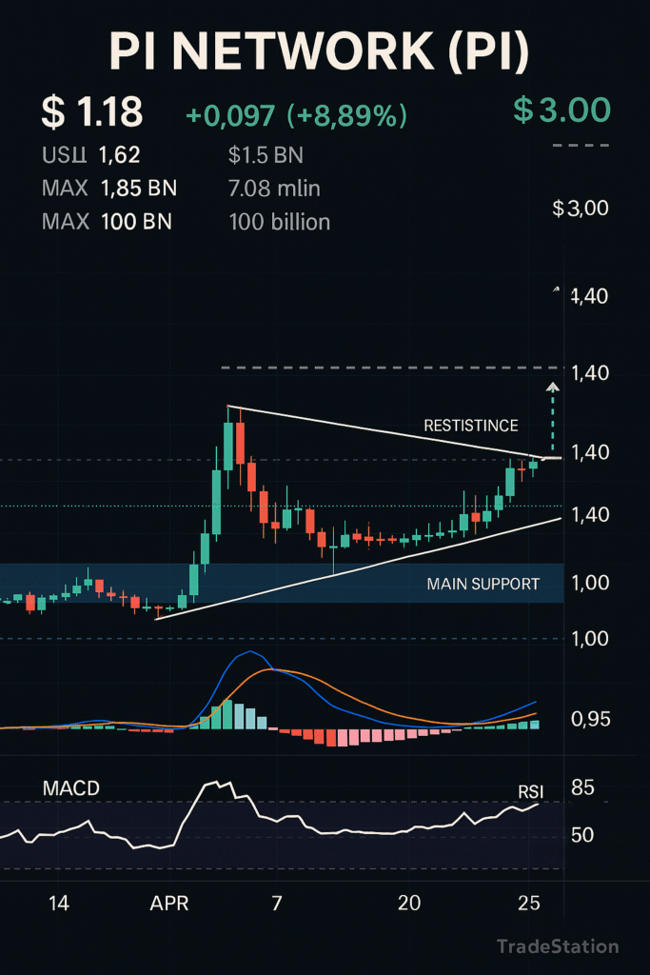This screenshot has height=975, width=650.
Task: Click the $3,00 price axis label
Action: click(581, 208)
